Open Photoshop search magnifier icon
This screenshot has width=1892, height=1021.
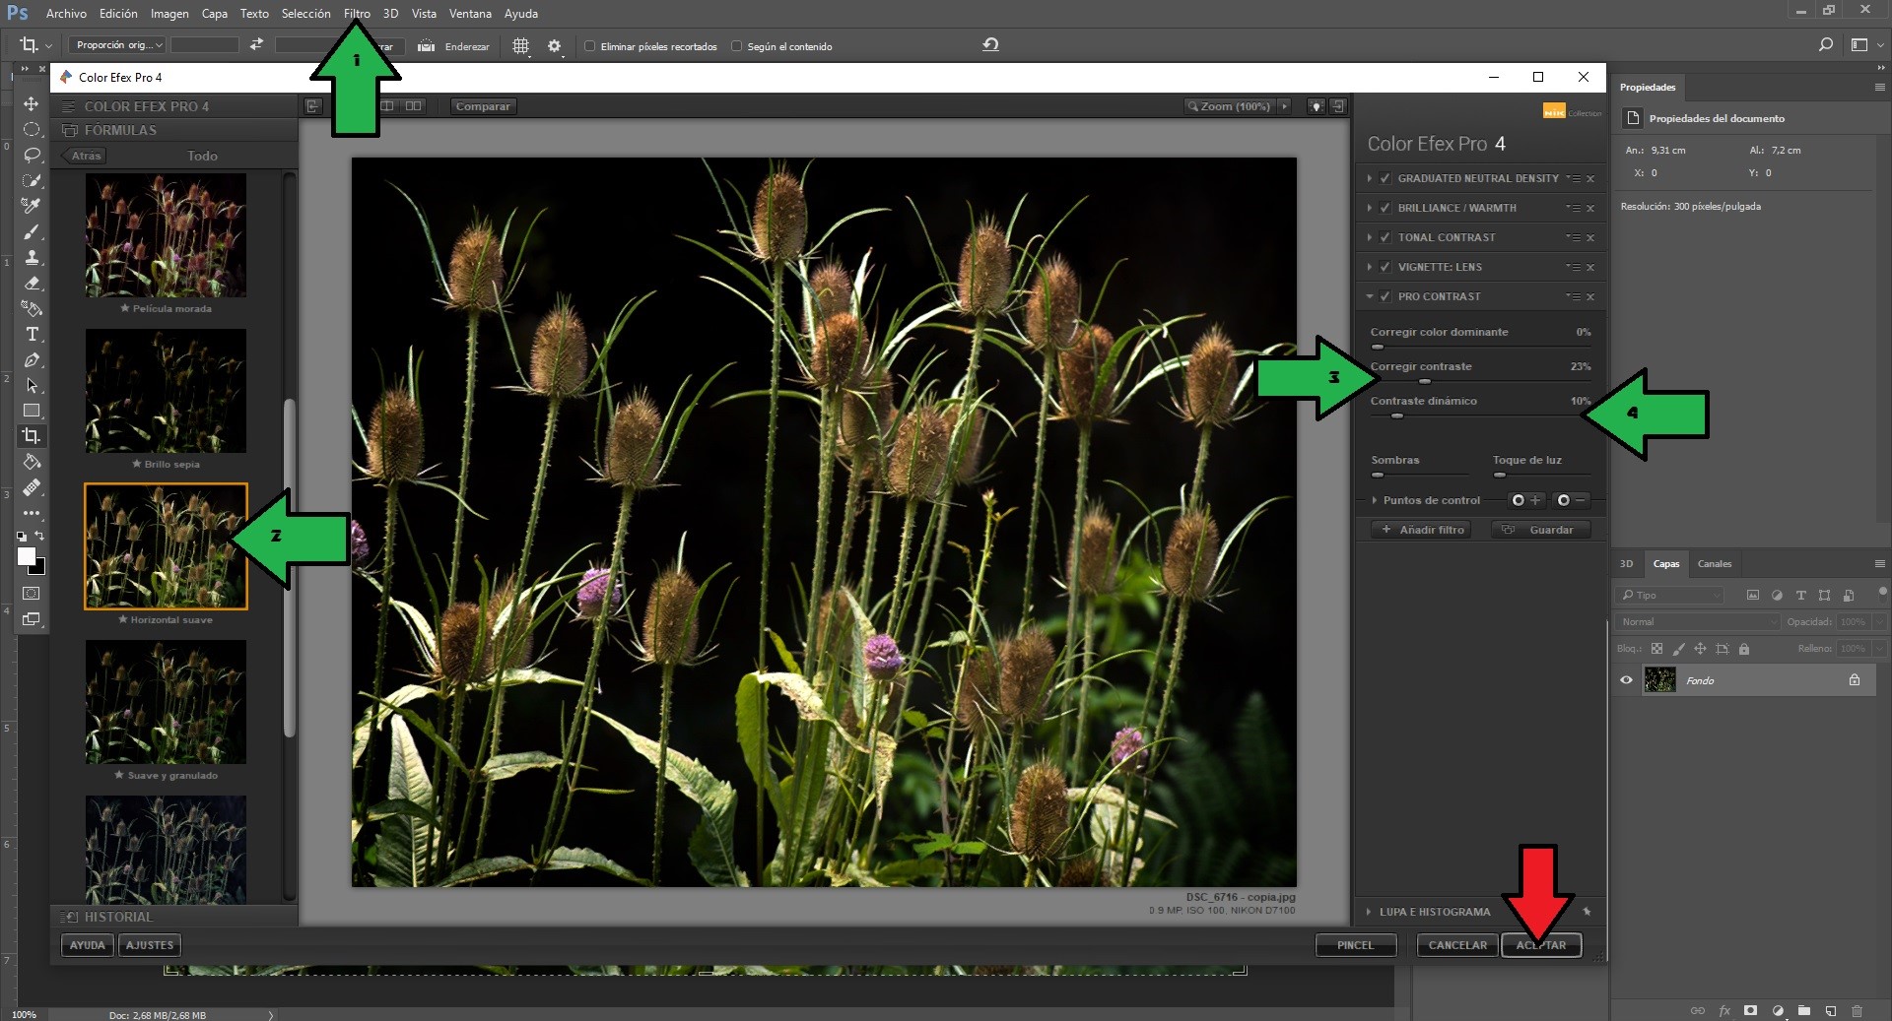(x=1826, y=45)
